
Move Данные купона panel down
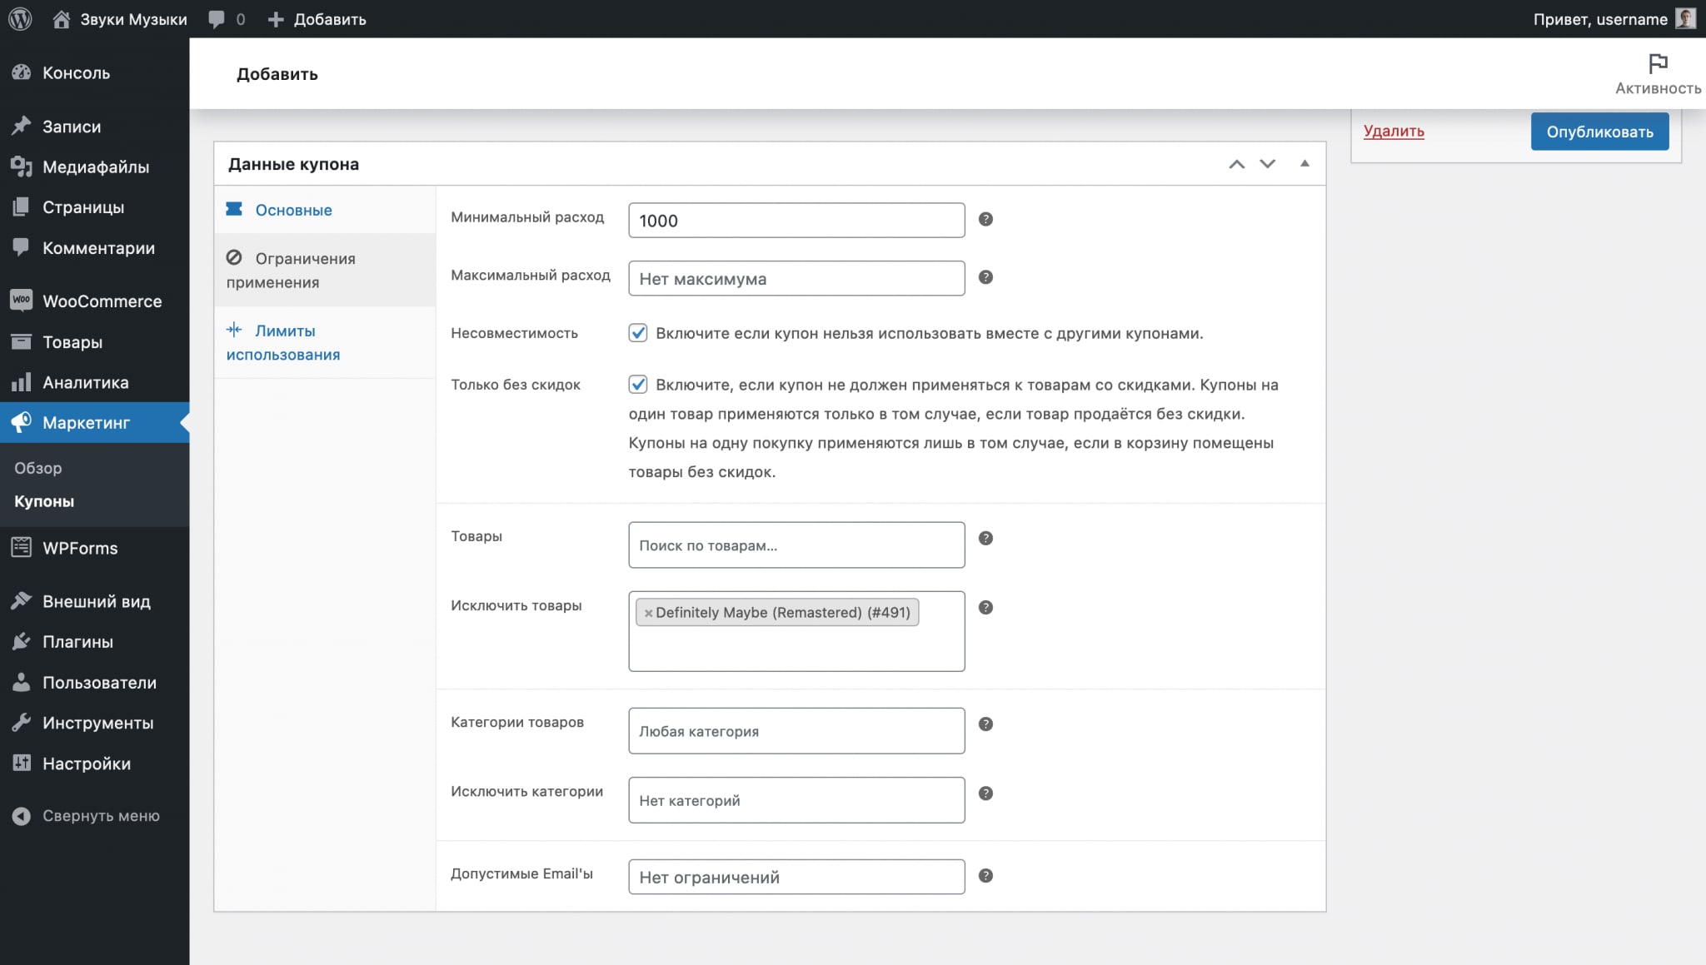(x=1267, y=164)
